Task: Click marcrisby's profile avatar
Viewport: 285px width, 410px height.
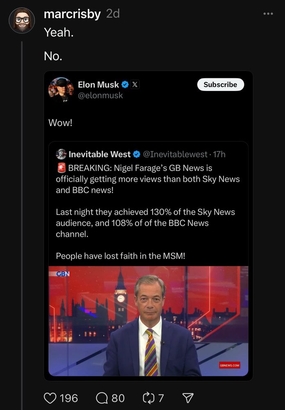Action: tap(22, 20)
